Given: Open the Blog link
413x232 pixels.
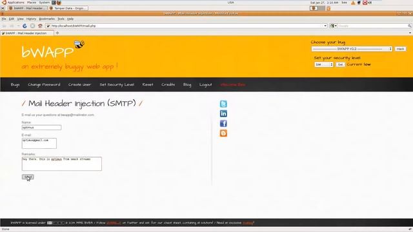Looking at the screenshot, I should (187, 84).
